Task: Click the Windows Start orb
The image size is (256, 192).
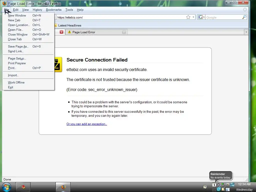Action: pyautogui.click(x=6, y=187)
